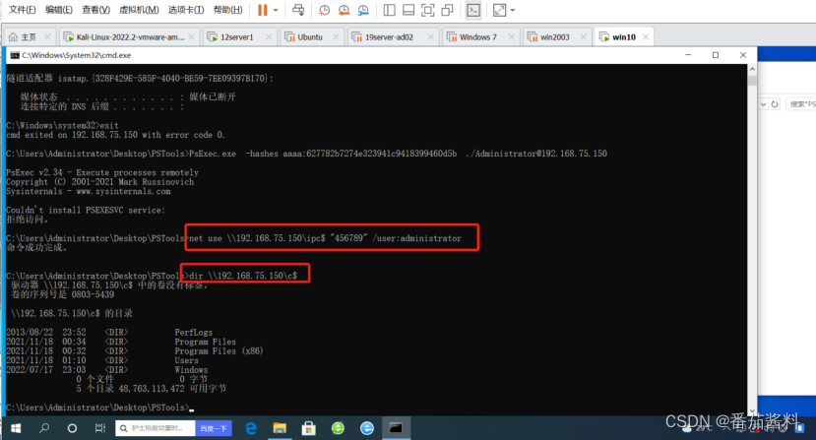Enter full screen mode icon
The image size is (816, 440).
pos(428,10)
